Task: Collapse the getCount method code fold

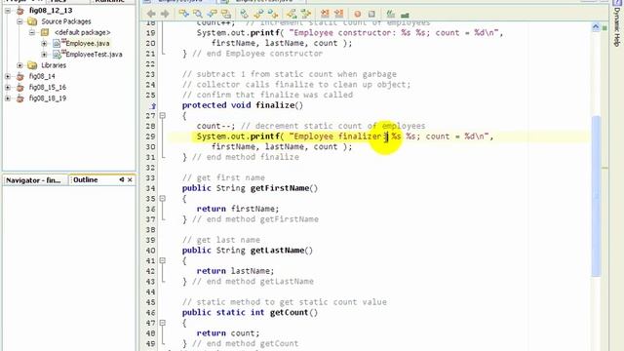Action: coord(163,323)
